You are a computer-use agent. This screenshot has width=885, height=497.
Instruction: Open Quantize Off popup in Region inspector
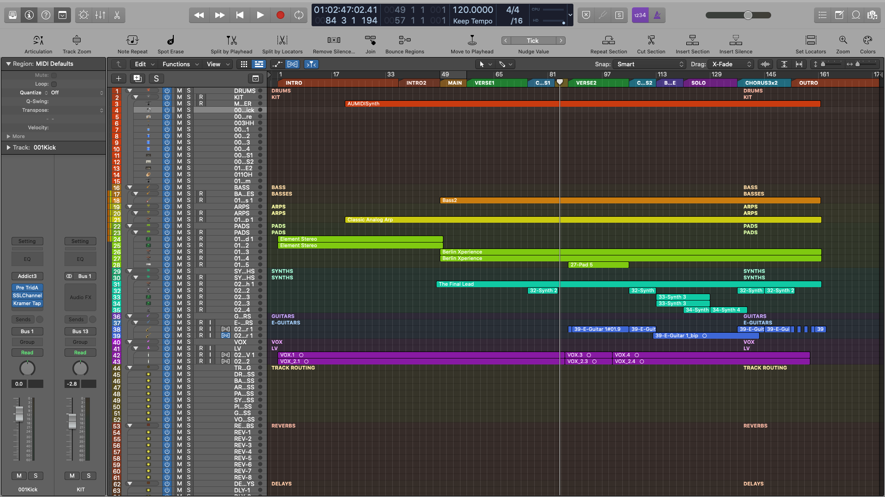tap(77, 92)
